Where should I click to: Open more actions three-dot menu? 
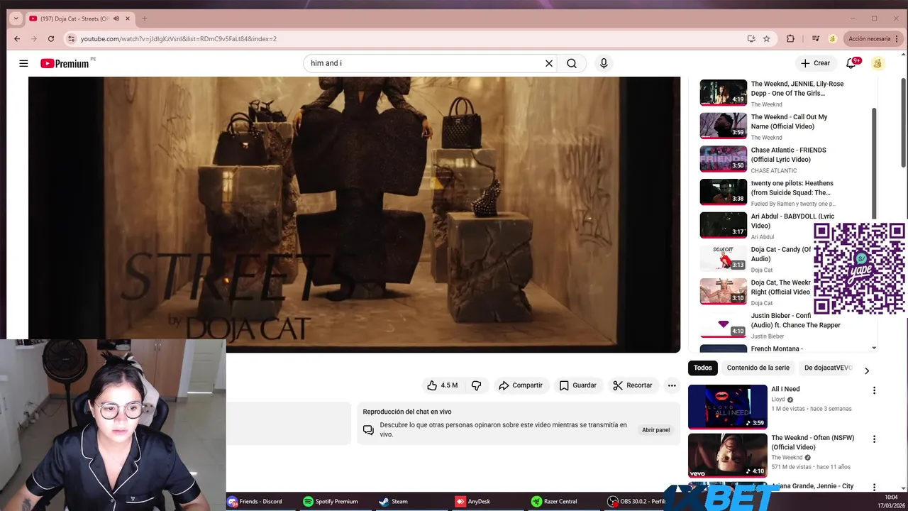click(x=672, y=385)
